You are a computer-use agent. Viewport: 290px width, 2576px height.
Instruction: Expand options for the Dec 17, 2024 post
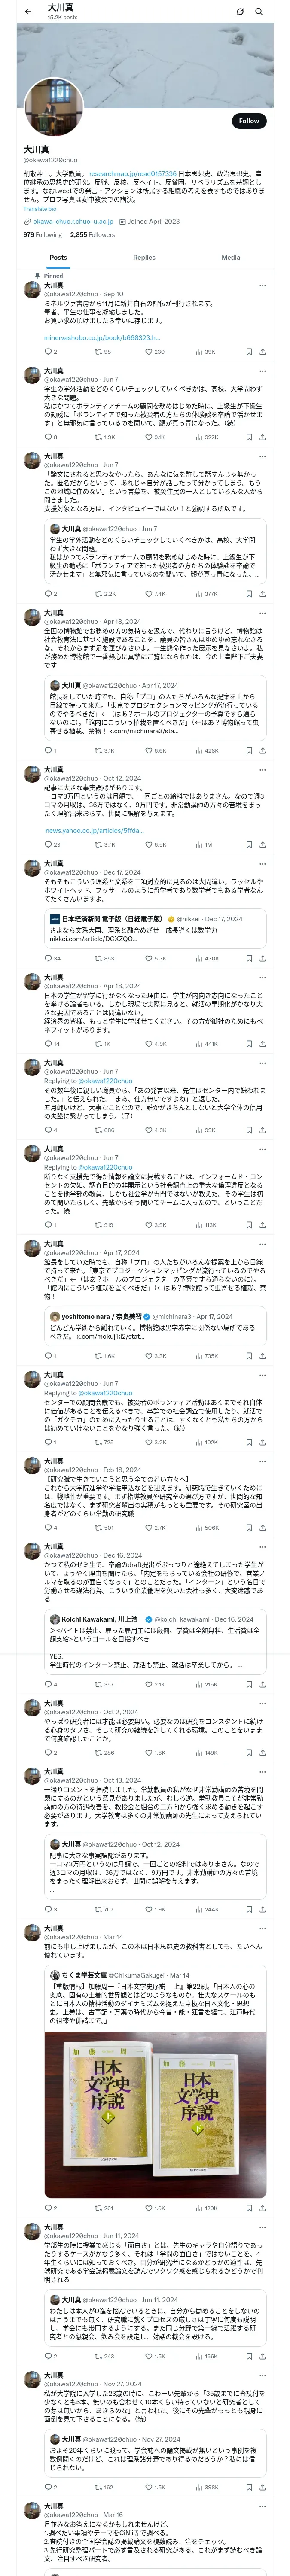tap(262, 864)
